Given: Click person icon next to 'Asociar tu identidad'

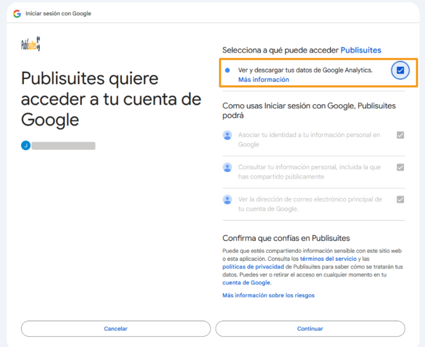Looking at the screenshot, I should point(228,135).
